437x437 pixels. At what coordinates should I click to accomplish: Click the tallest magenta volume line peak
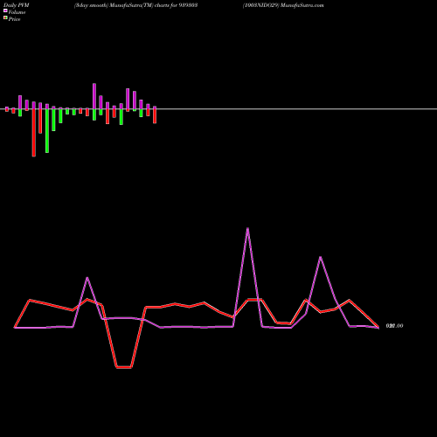[247, 228]
